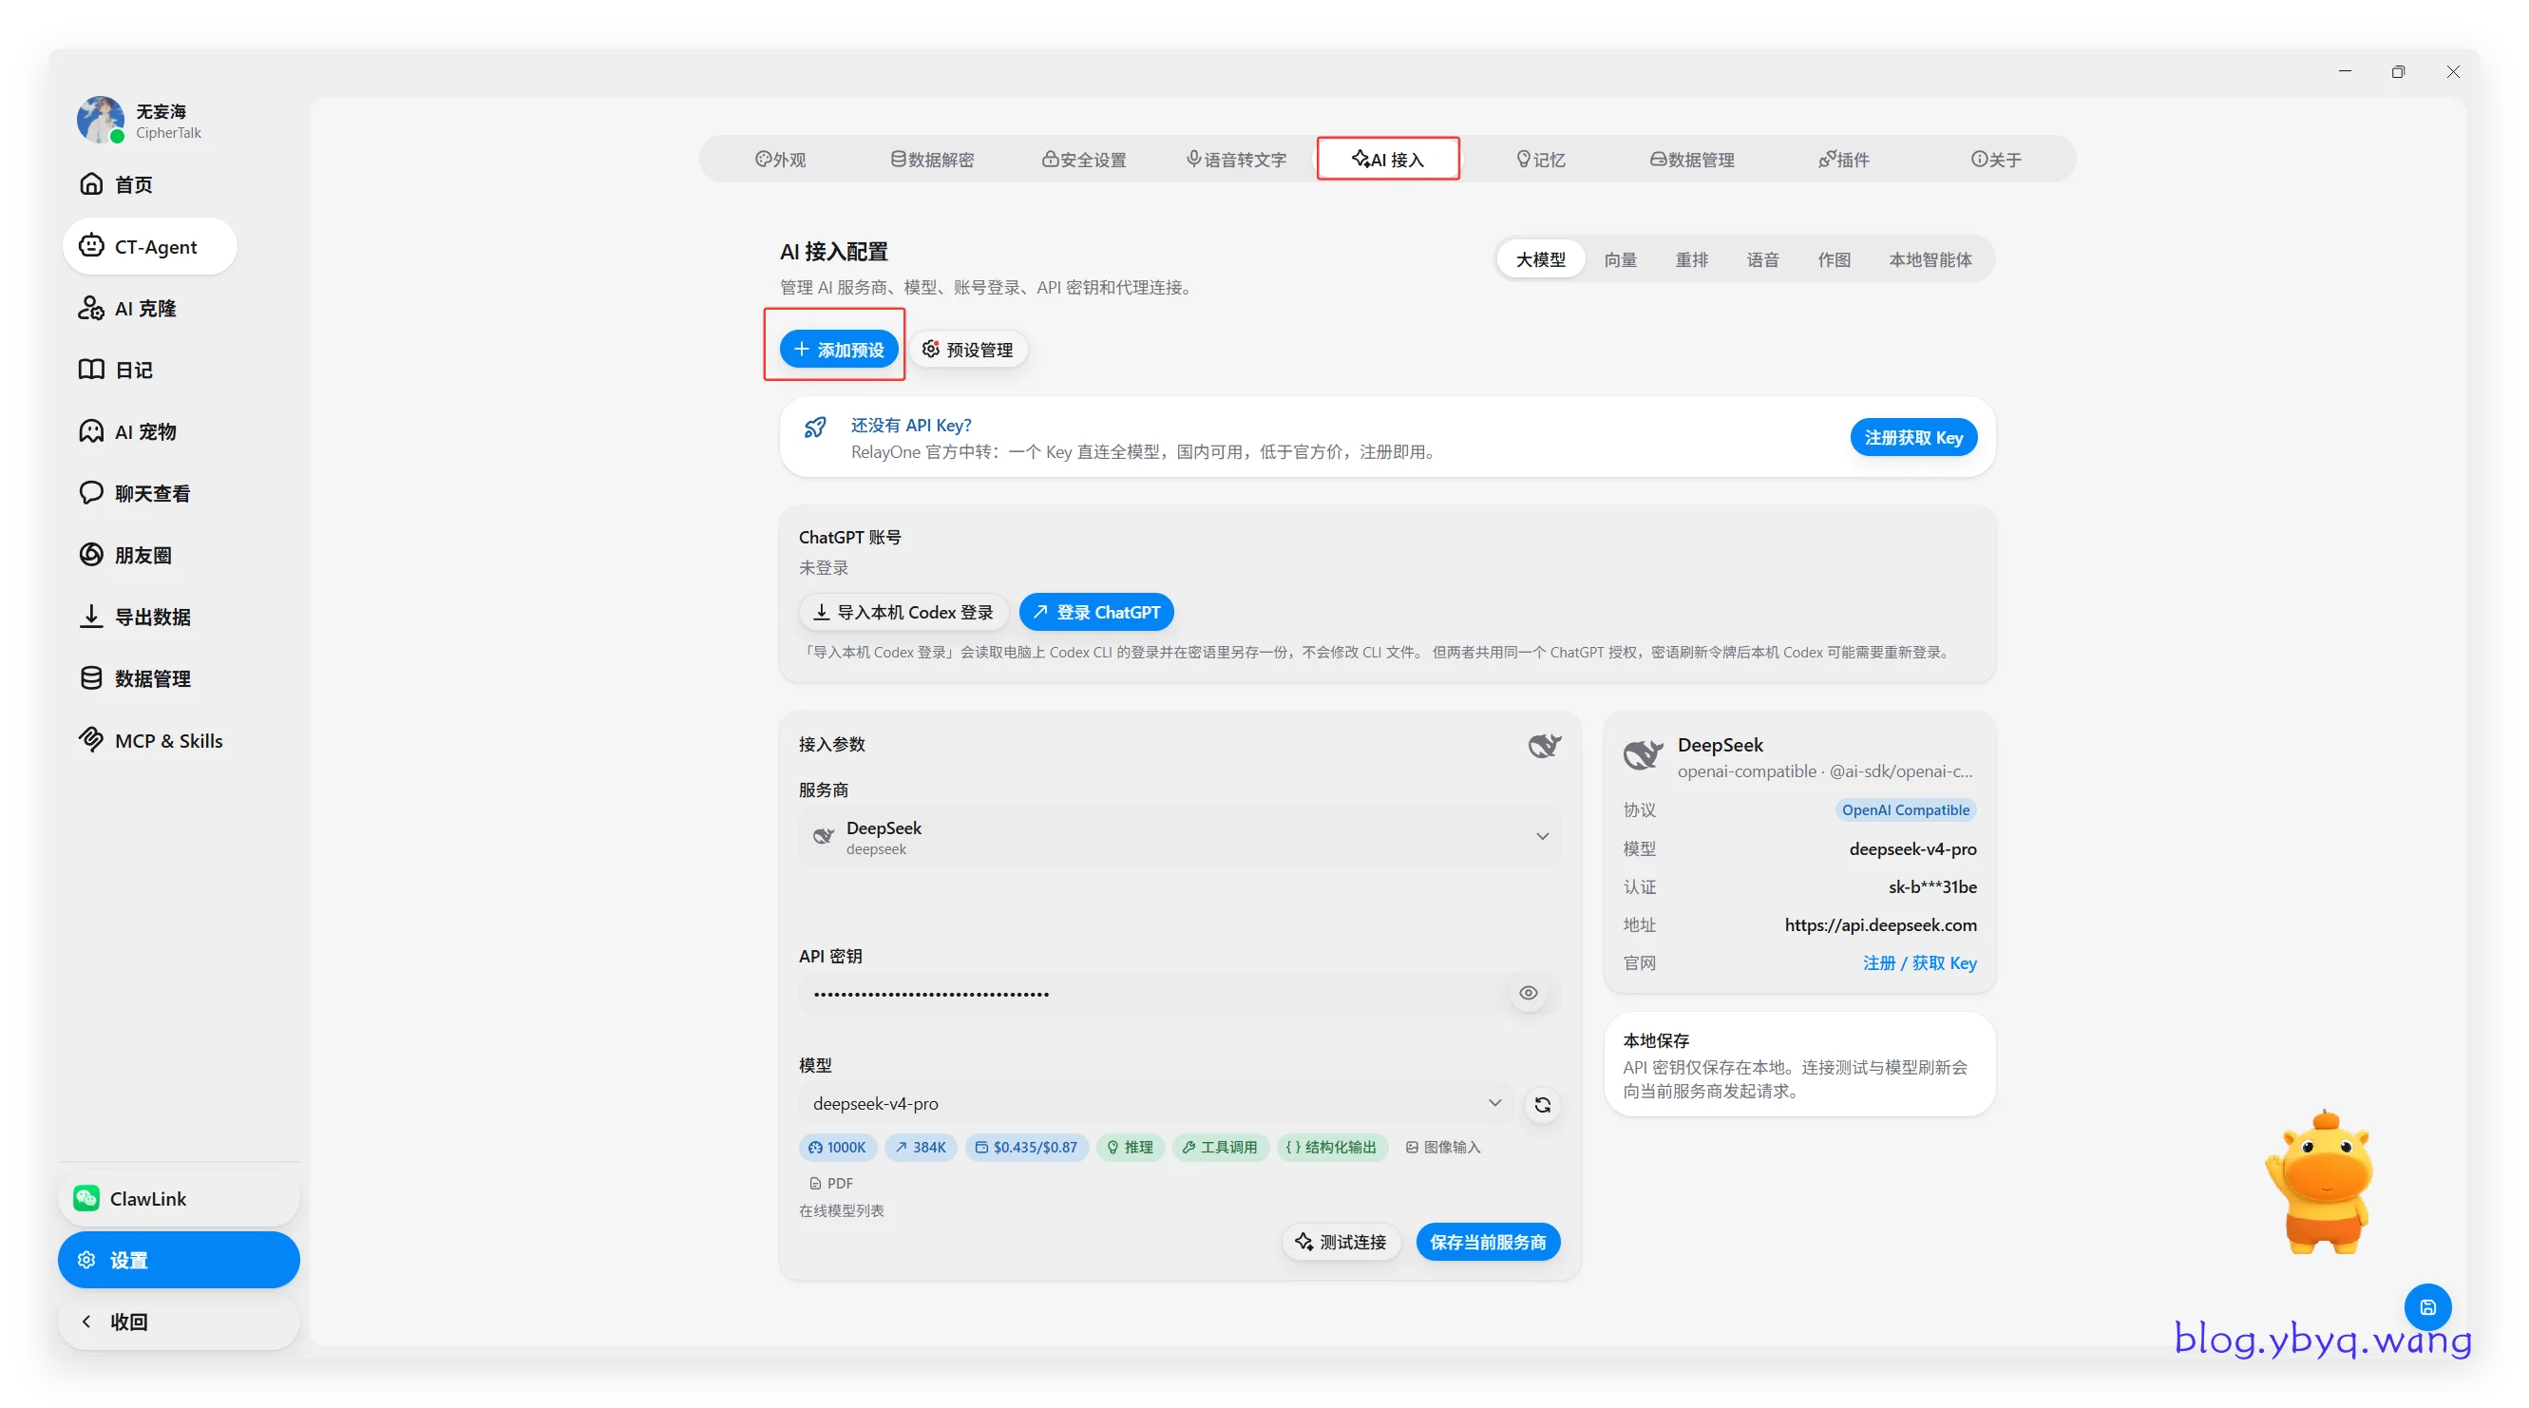Open the 日记 diary section

tap(116, 371)
